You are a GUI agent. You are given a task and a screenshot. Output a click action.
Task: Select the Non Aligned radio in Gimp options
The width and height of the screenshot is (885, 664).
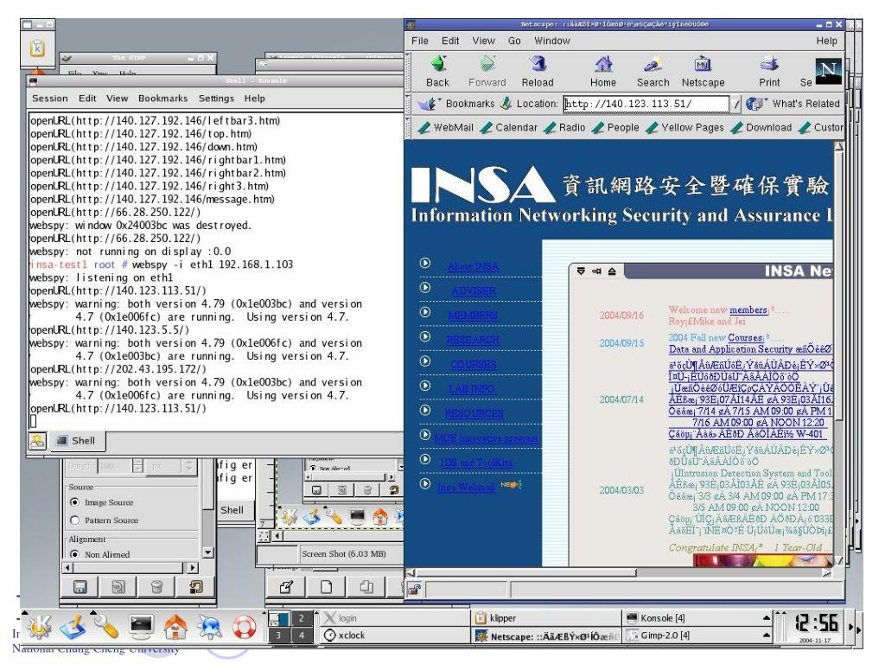tap(74, 554)
